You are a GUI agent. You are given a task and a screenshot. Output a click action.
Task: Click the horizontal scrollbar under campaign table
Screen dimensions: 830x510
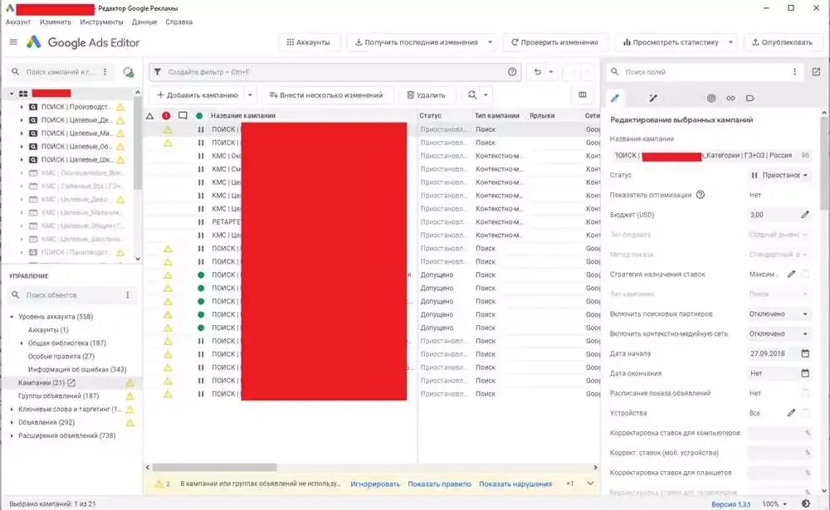click(214, 468)
